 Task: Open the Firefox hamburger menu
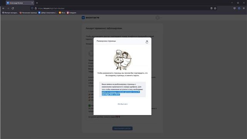pos(244,8)
